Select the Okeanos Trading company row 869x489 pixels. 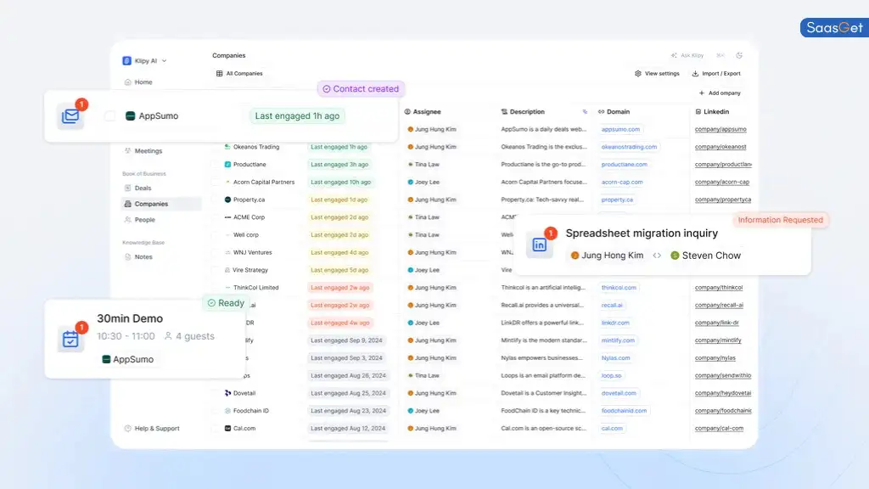point(256,147)
